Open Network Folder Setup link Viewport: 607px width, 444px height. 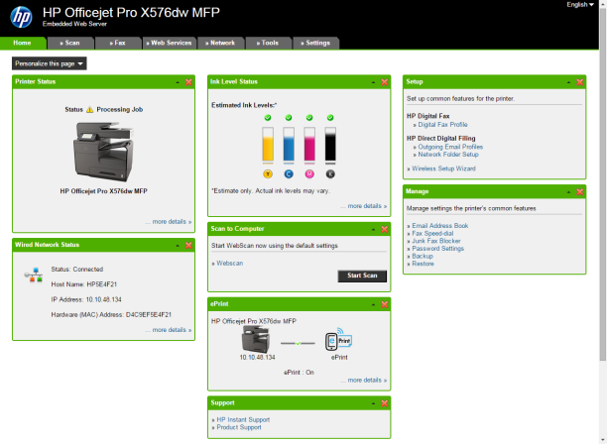click(448, 155)
